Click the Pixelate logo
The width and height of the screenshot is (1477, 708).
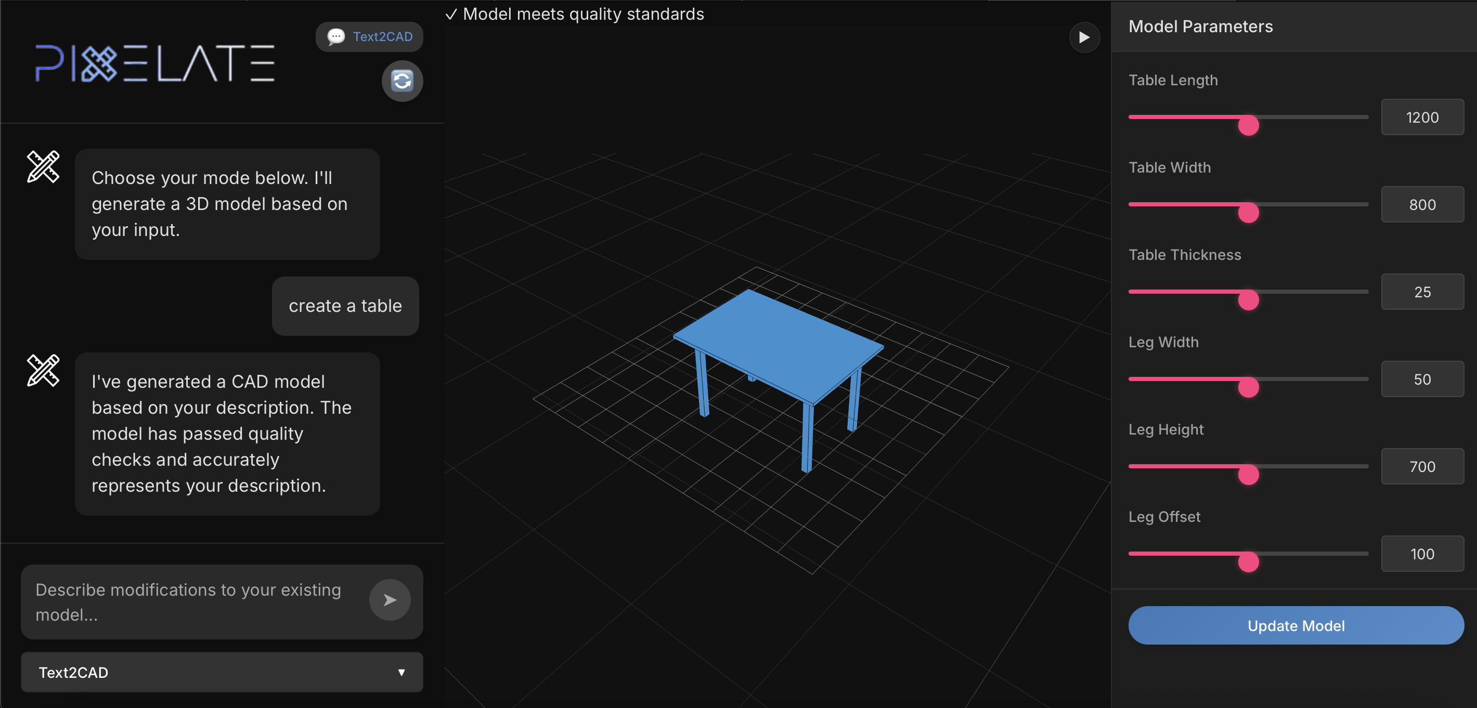click(155, 63)
